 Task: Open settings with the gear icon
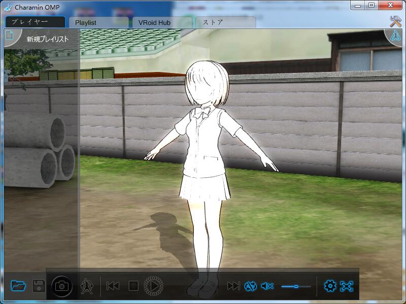tap(330, 286)
